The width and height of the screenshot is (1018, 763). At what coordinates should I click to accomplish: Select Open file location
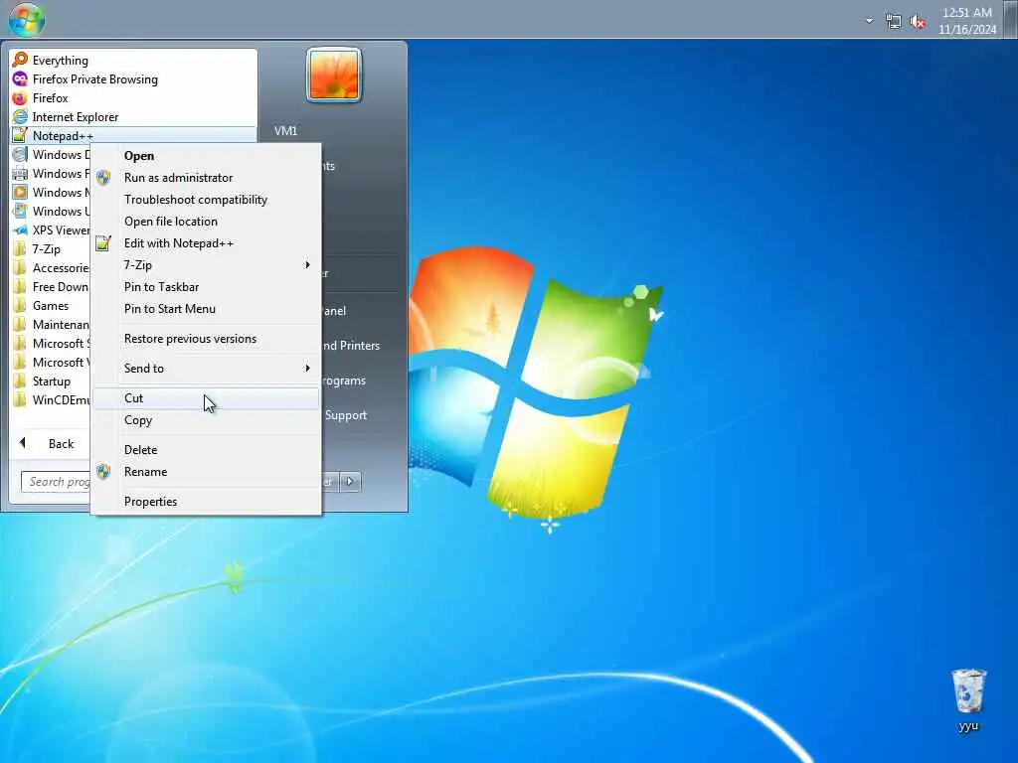pyautogui.click(x=206, y=222)
